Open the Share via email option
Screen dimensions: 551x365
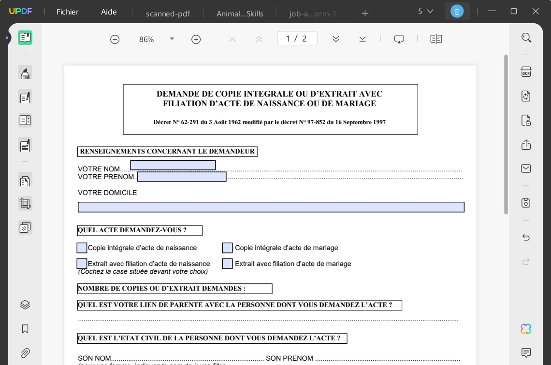pos(525,168)
